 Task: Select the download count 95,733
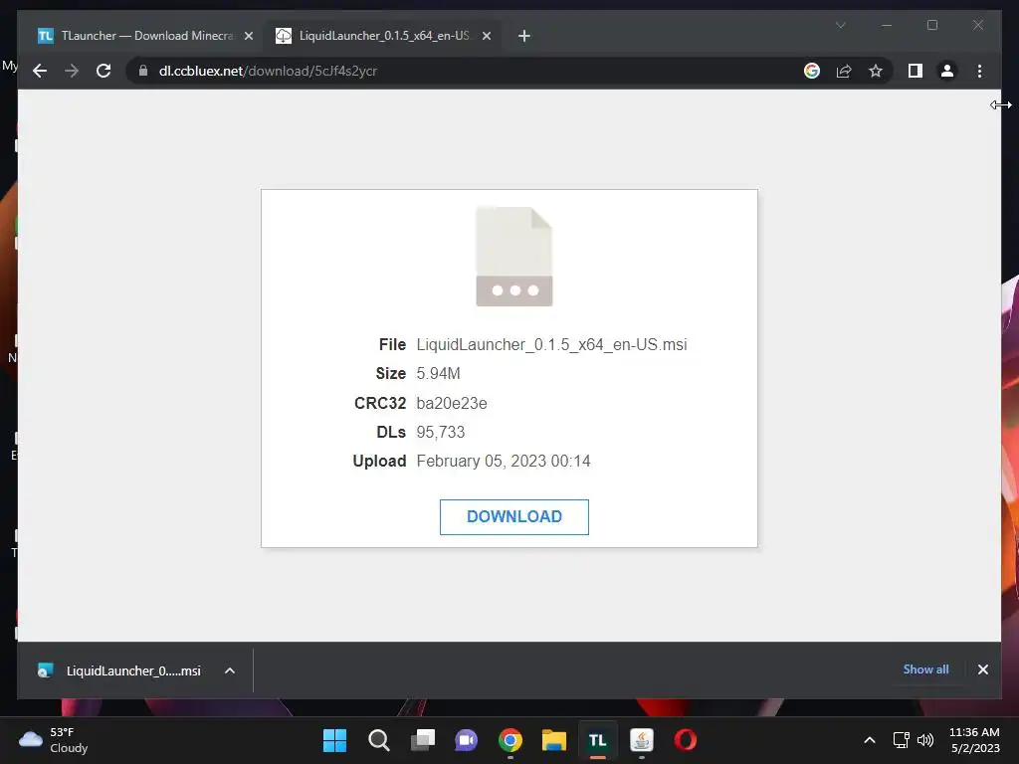point(441,432)
